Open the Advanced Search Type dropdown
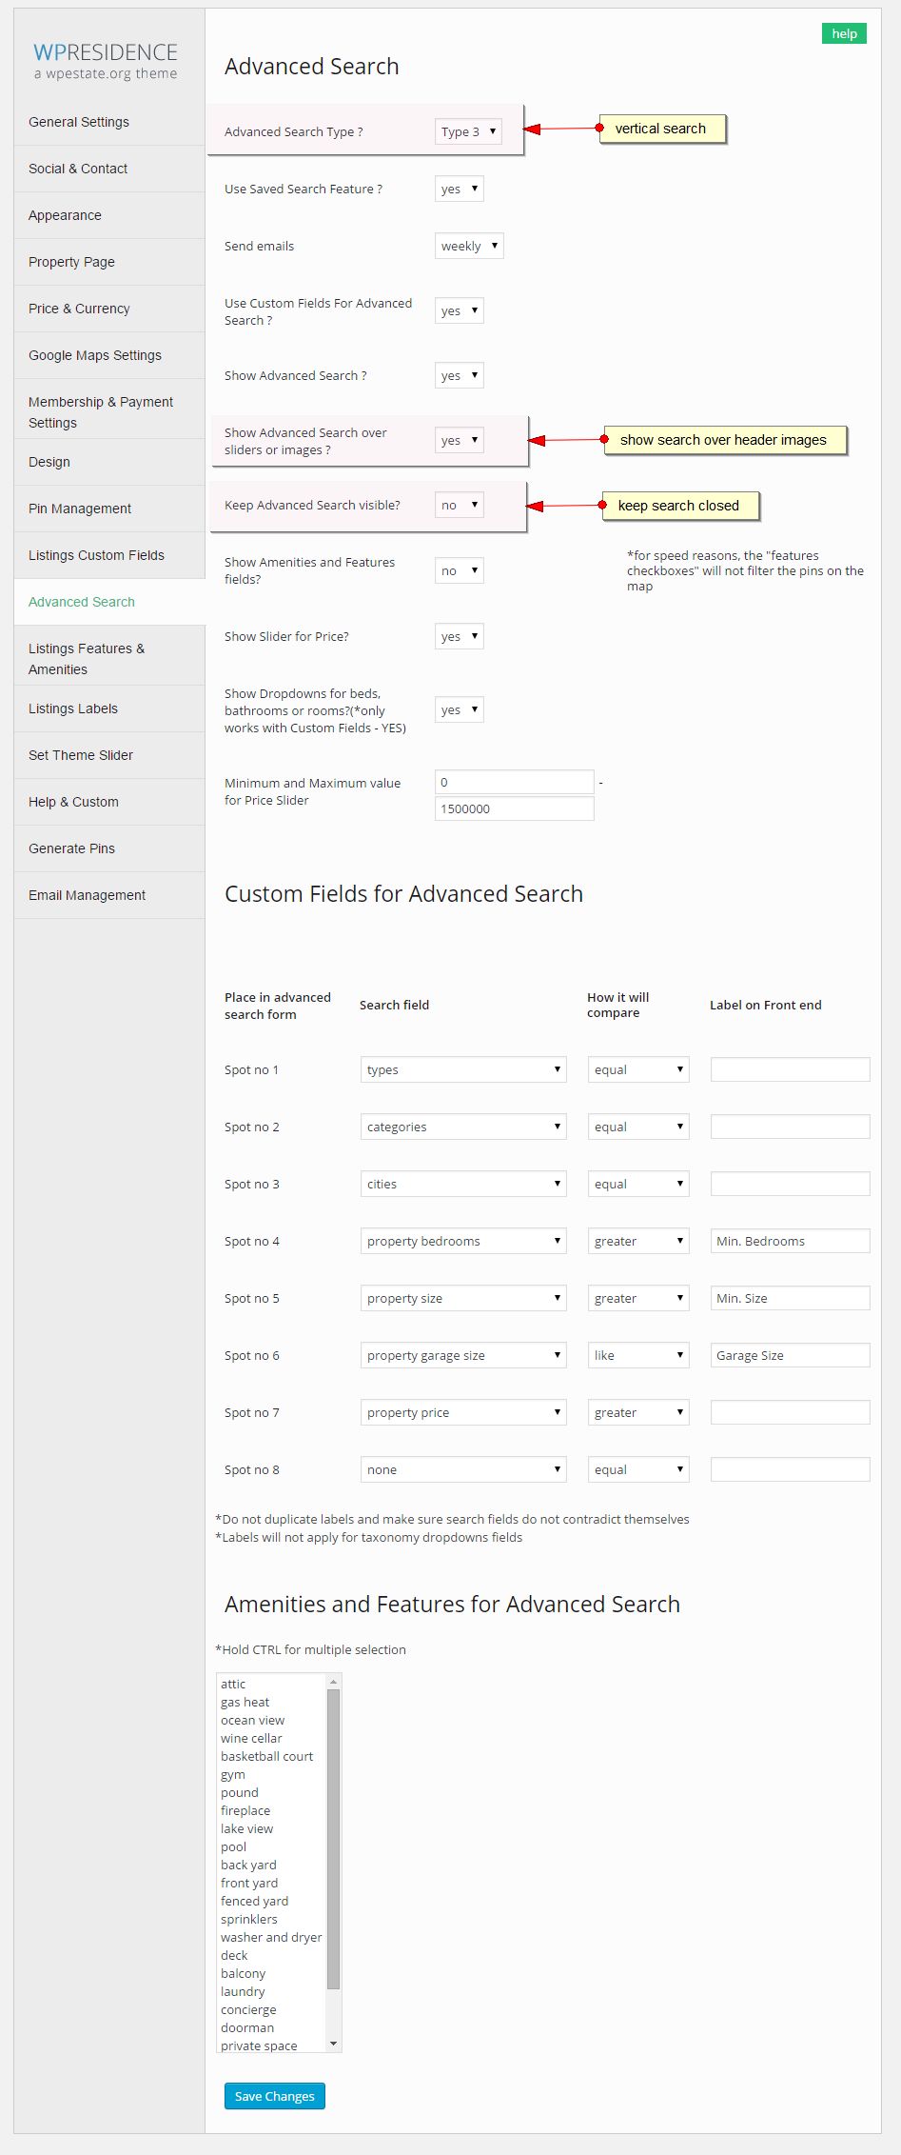The height and width of the screenshot is (2155, 901). [468, 131]
